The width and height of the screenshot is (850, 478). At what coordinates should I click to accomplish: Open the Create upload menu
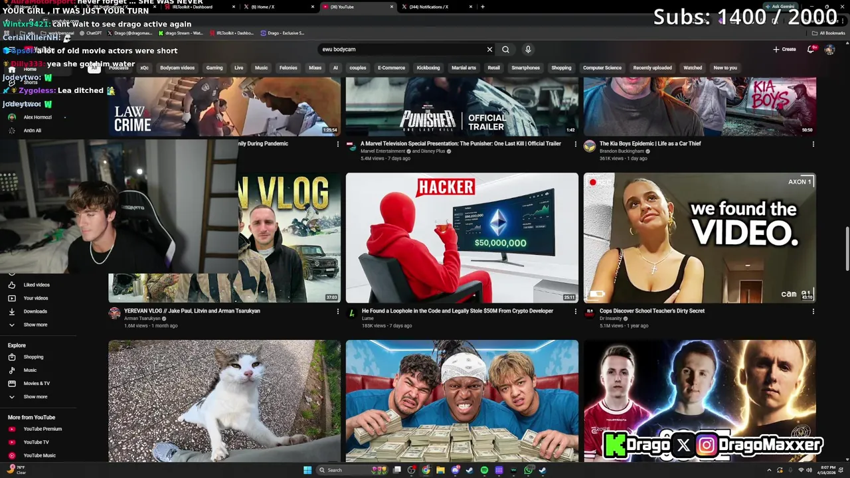pyautogui.click(x=784, y=49)
